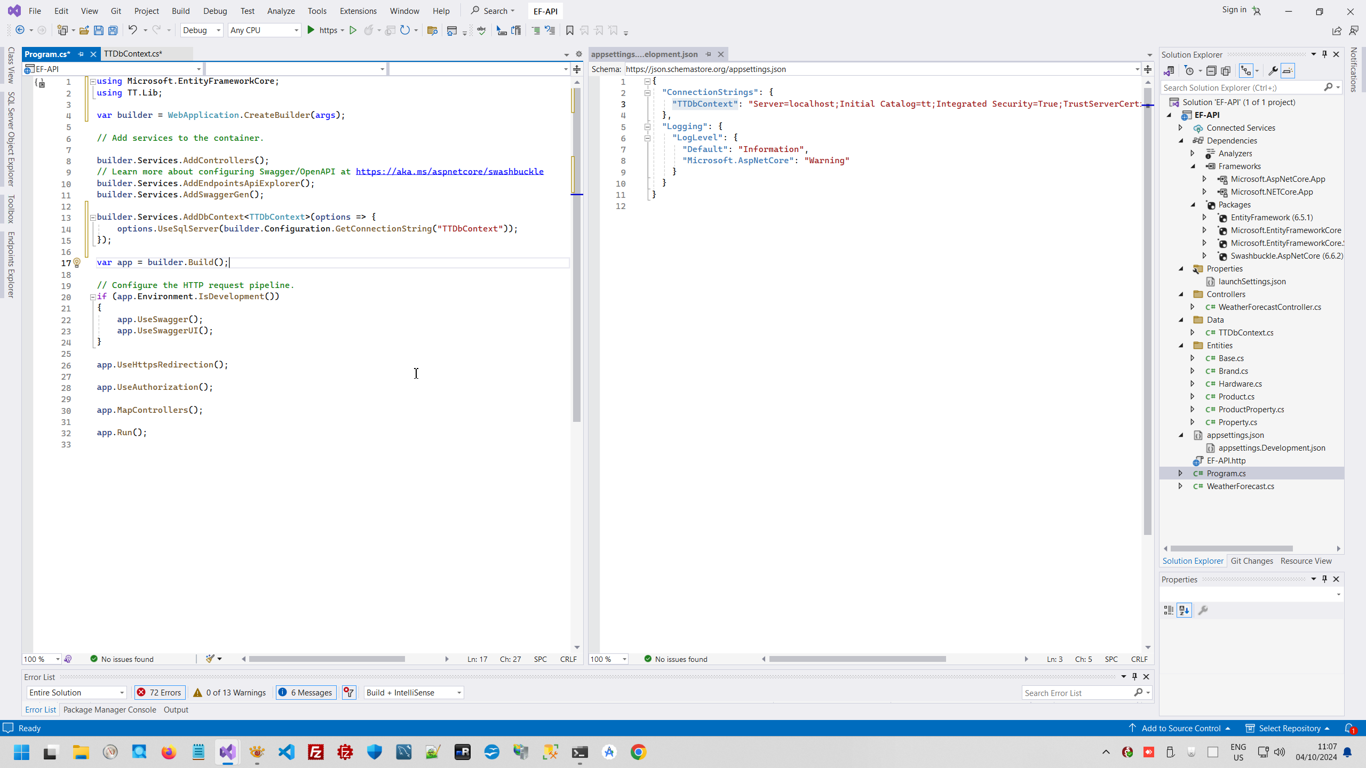Click the bookmark toggle icon in toolbar
Viewport: 1366px width, 768px height.
569,30
